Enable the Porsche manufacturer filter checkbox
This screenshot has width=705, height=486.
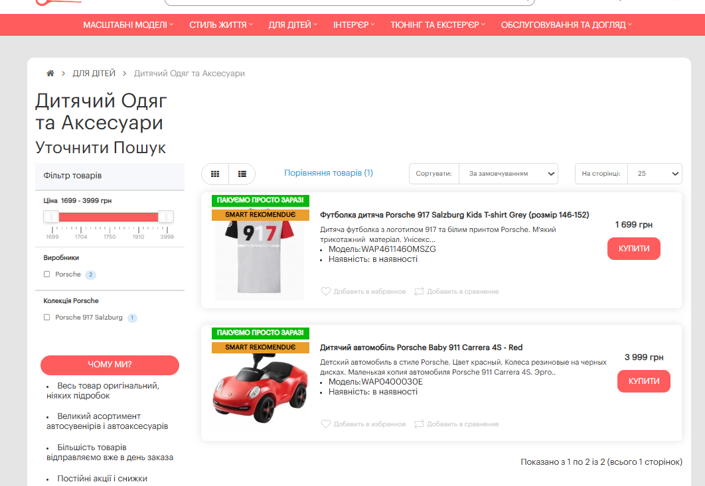click(x=47, y=274)
